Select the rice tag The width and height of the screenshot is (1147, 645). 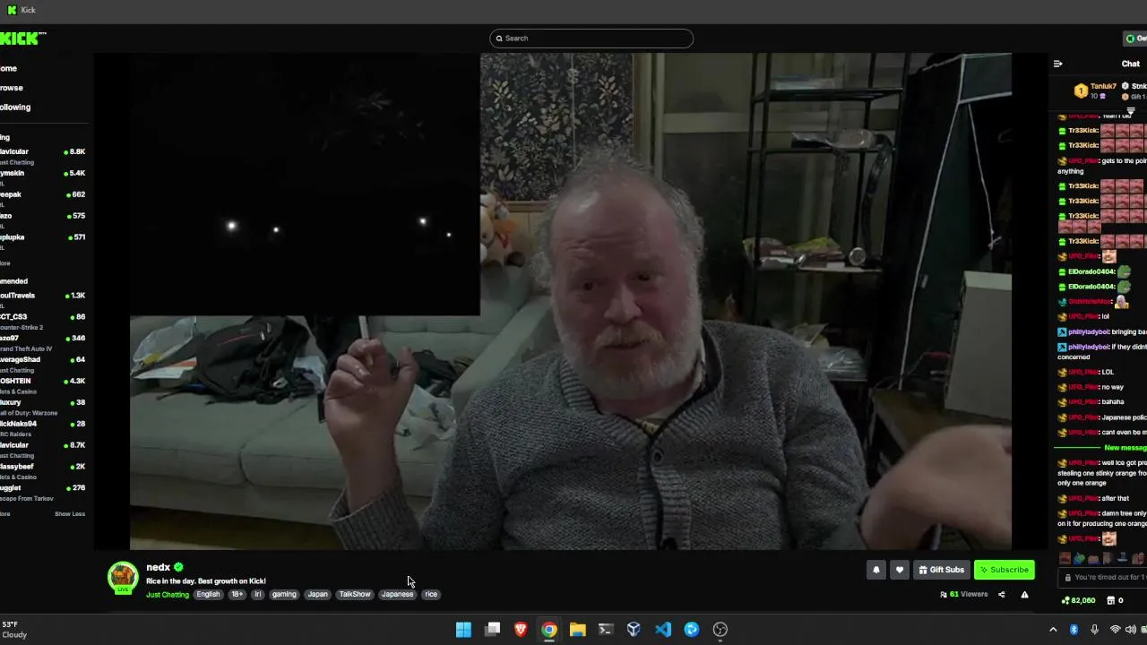[431, 595]
